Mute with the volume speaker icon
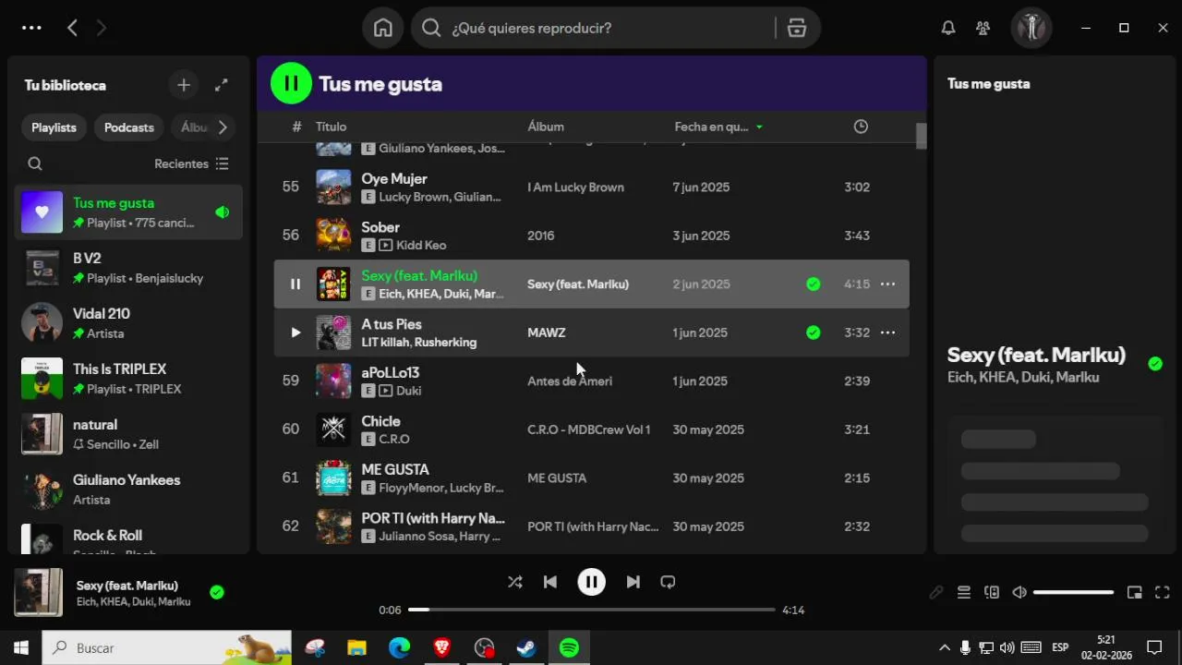Viewport: 1182px width, 665px height. coord(1019,592)
